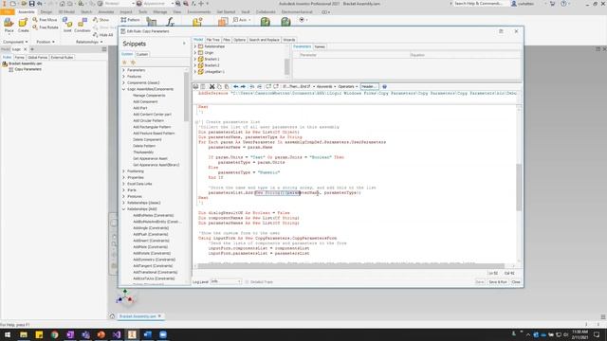Collapse the iLogic Assemblies/Components category
This screenshot has height=341, width=607.
(124, 89)
